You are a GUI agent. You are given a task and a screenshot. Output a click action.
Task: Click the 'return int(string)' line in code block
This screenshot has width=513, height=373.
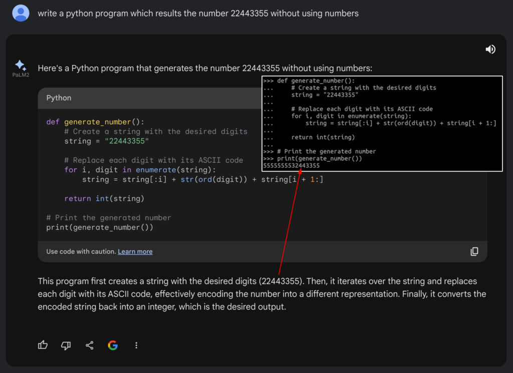(x=104, y=199)
